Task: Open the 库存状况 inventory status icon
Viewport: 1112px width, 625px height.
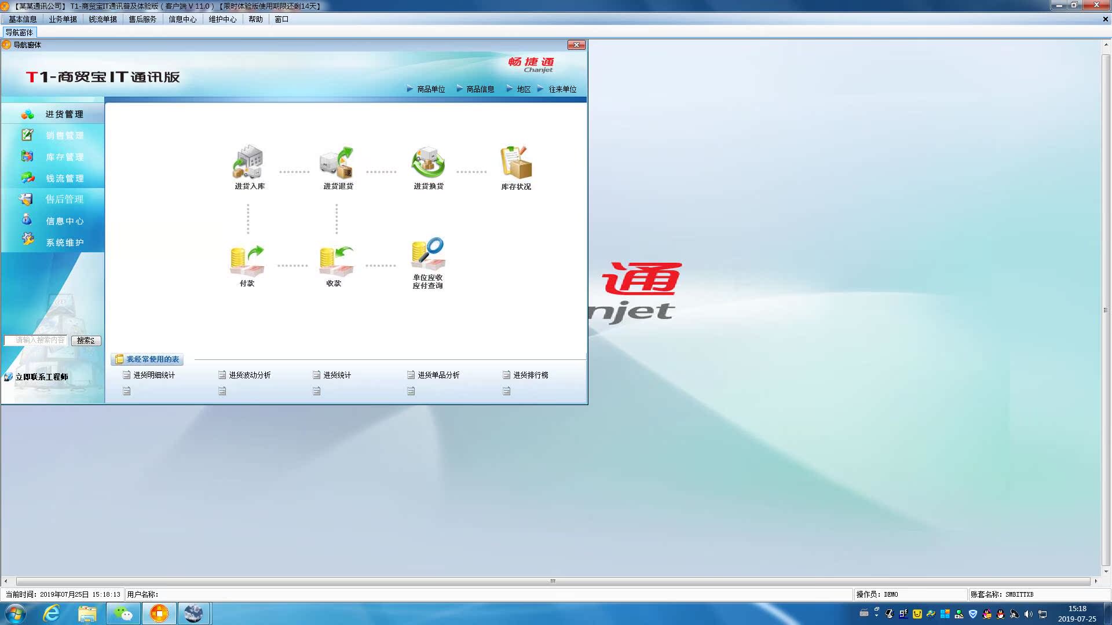Action: (x=515, y=167)
